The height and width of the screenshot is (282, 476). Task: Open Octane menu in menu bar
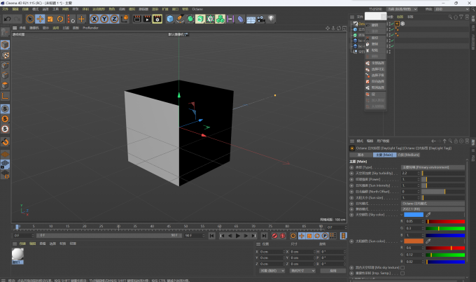point(197,9)
